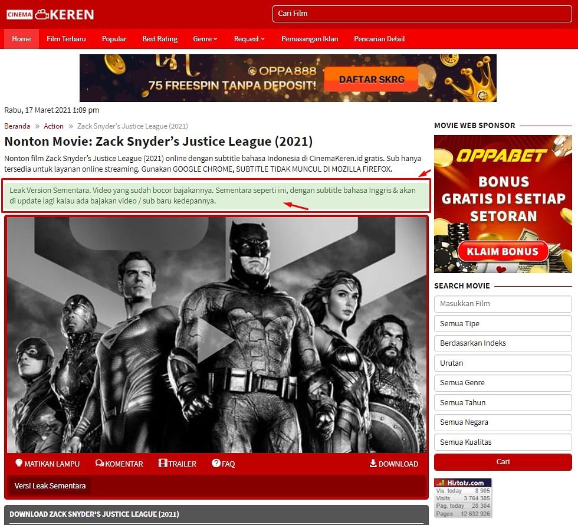Open the Berdasarkan Indeks dropdown
578x525 pixels.
click(x=503, y=343)
